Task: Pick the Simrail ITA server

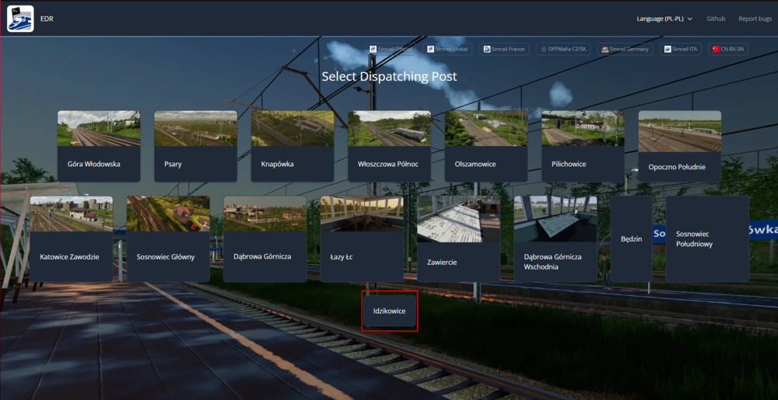Action: pyautogui.click(x=681, y=49)
